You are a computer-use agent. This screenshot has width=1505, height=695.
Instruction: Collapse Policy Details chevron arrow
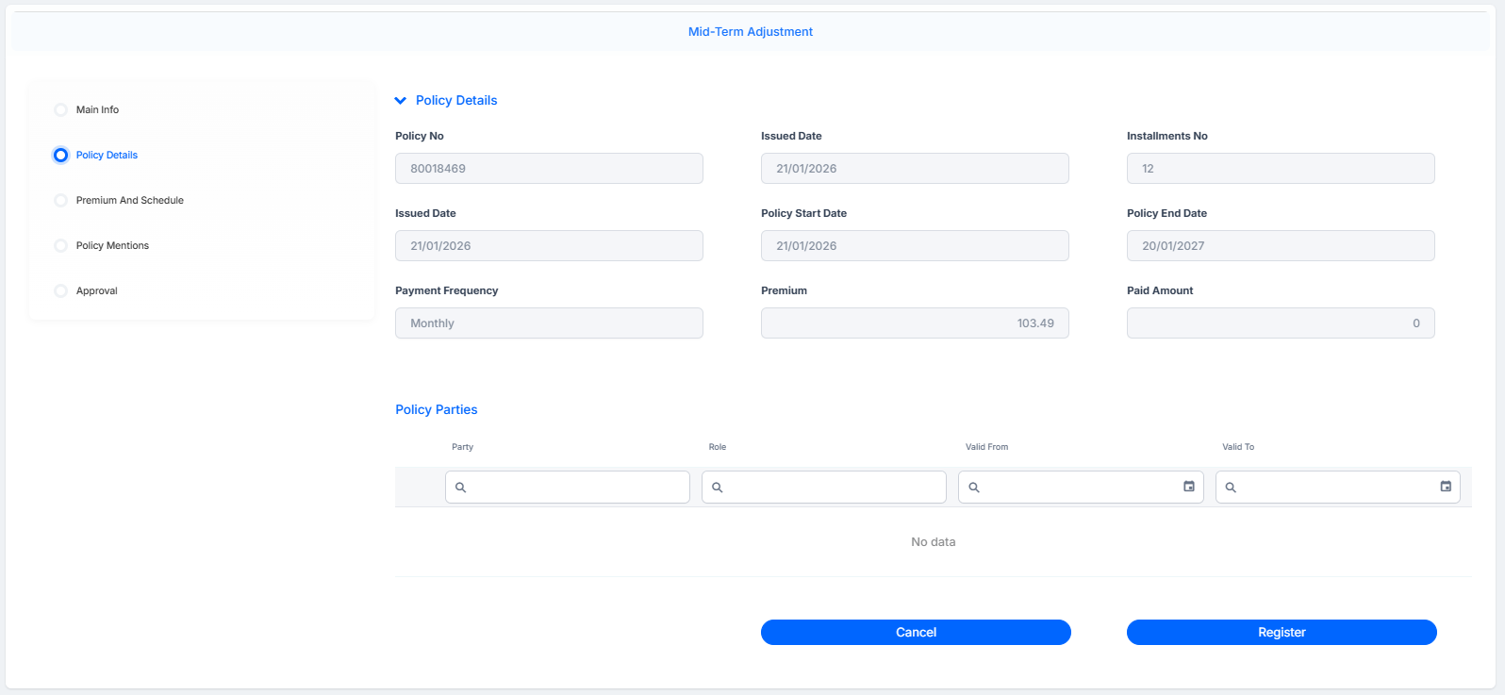400,100
